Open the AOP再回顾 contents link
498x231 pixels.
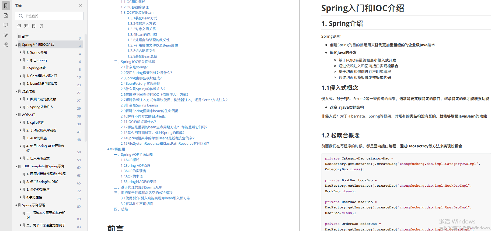coord(116,149)
